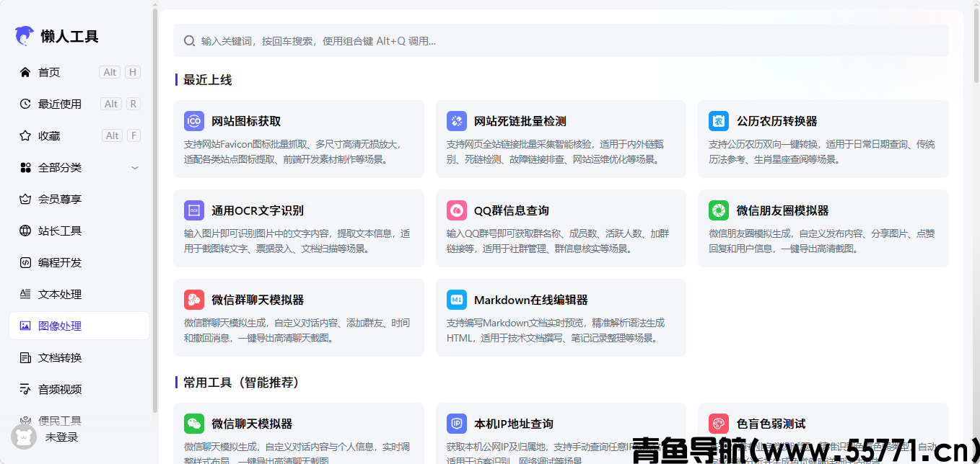Image resolution: width=980 pixels, height=464 pixels.
Task: Click description text under Markdown在线编辑器
Action: [x=556, y=330]
